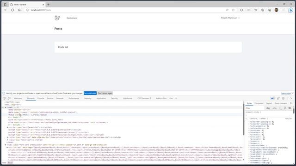Image resolution: width=296 pixels, height=166 pixels.
Task: Open DevTools experiments feedback icon
Action: point(278,98)
